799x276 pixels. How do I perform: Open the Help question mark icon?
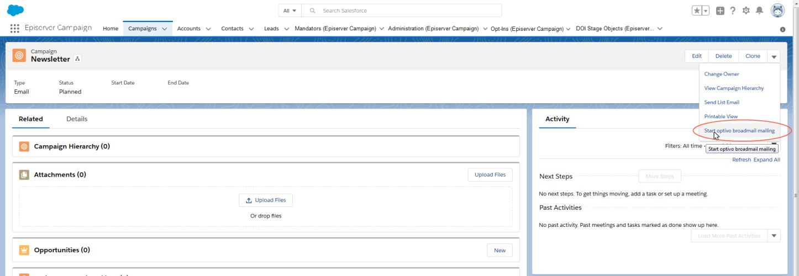(x=733, y=10)
